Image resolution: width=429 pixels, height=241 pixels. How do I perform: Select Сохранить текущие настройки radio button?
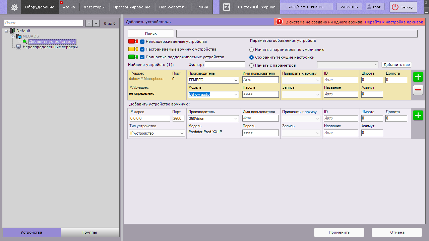[x=251, y=57]
